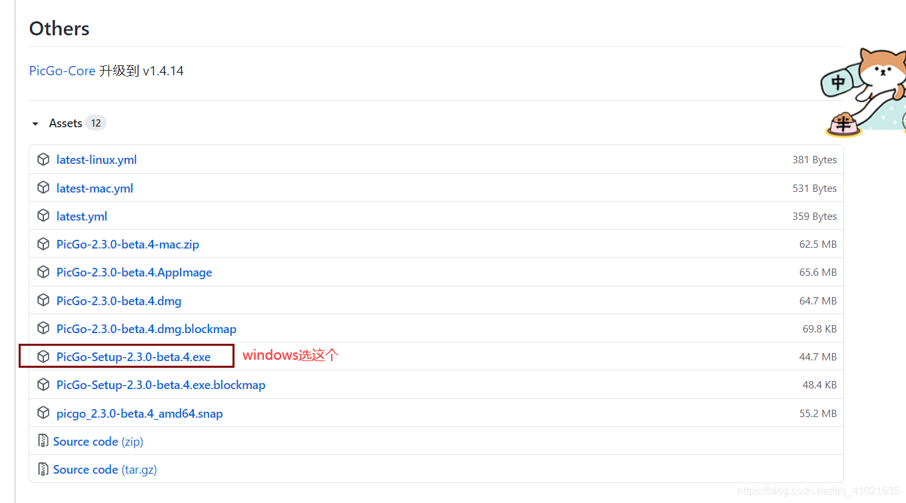Click package icon beside latest-linux.yml
The image size is (906, 503).
[x=43, y=160]
